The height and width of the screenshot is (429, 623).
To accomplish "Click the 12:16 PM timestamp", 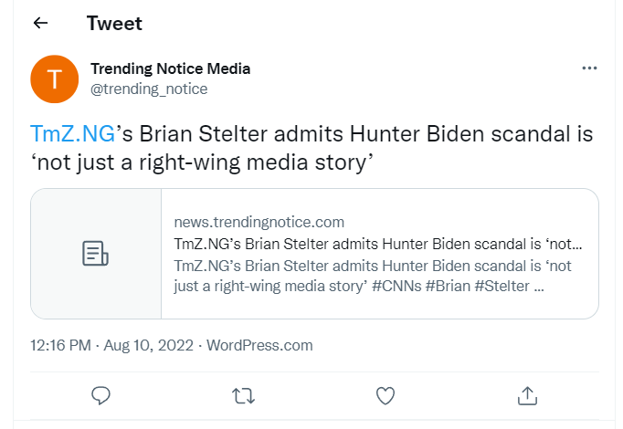I will click(x=61, y=345).
